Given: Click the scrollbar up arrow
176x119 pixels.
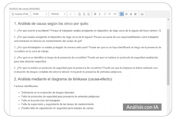Looking at the screenshot, I should click(x=168, y=19).
